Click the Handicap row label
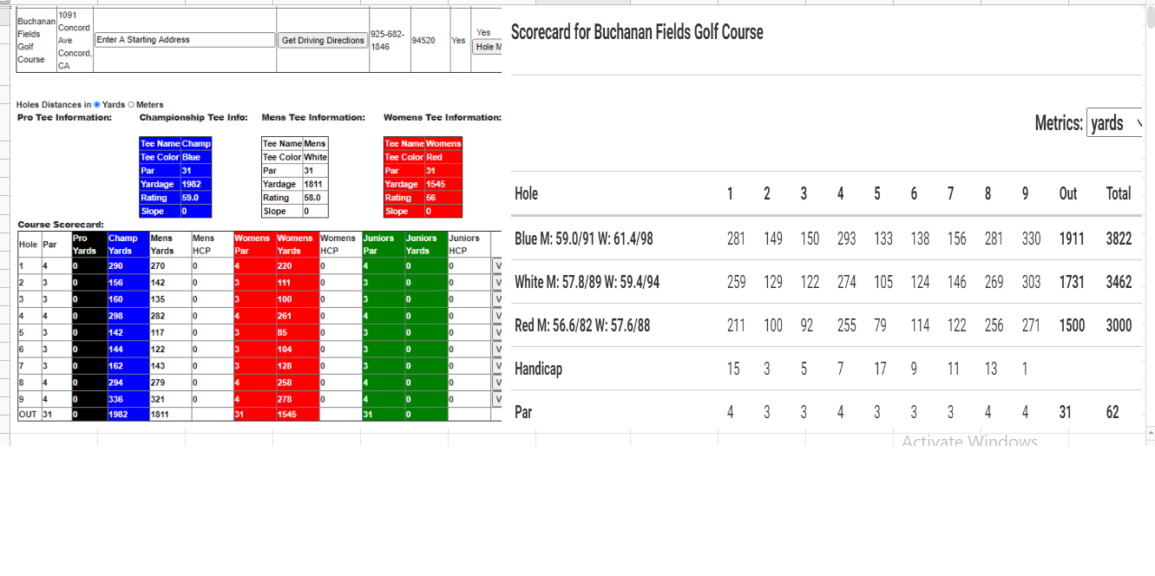 [x=538, y=369]
